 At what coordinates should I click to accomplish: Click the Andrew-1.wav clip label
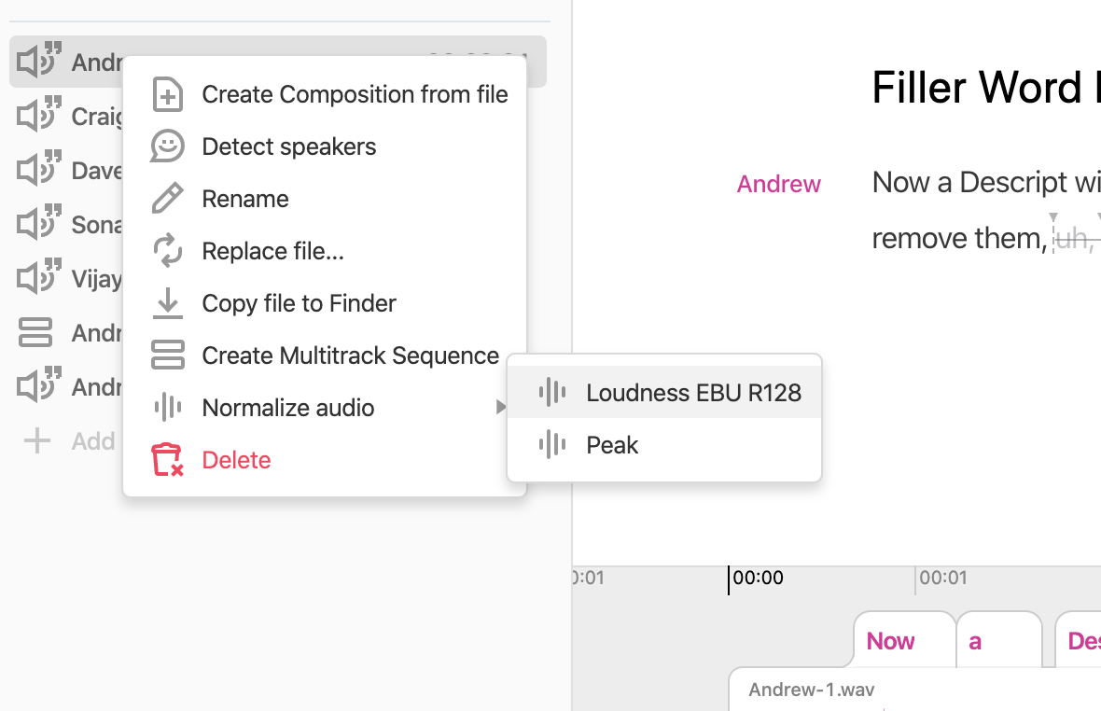(x=811, y=690)
